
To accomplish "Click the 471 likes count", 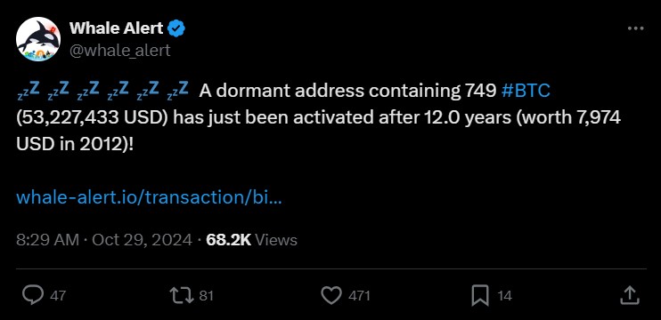I will click(x=359, y=296).
